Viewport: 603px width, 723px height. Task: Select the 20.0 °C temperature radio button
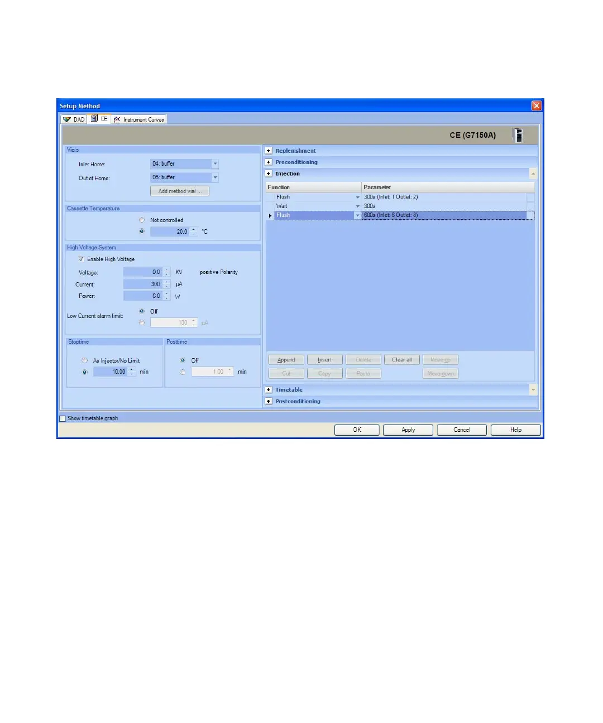point(142,231)
